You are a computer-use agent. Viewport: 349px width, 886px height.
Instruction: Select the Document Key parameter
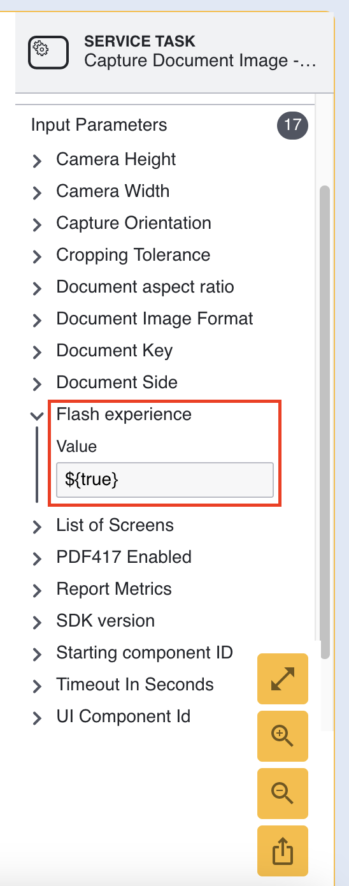coord(115,351)
